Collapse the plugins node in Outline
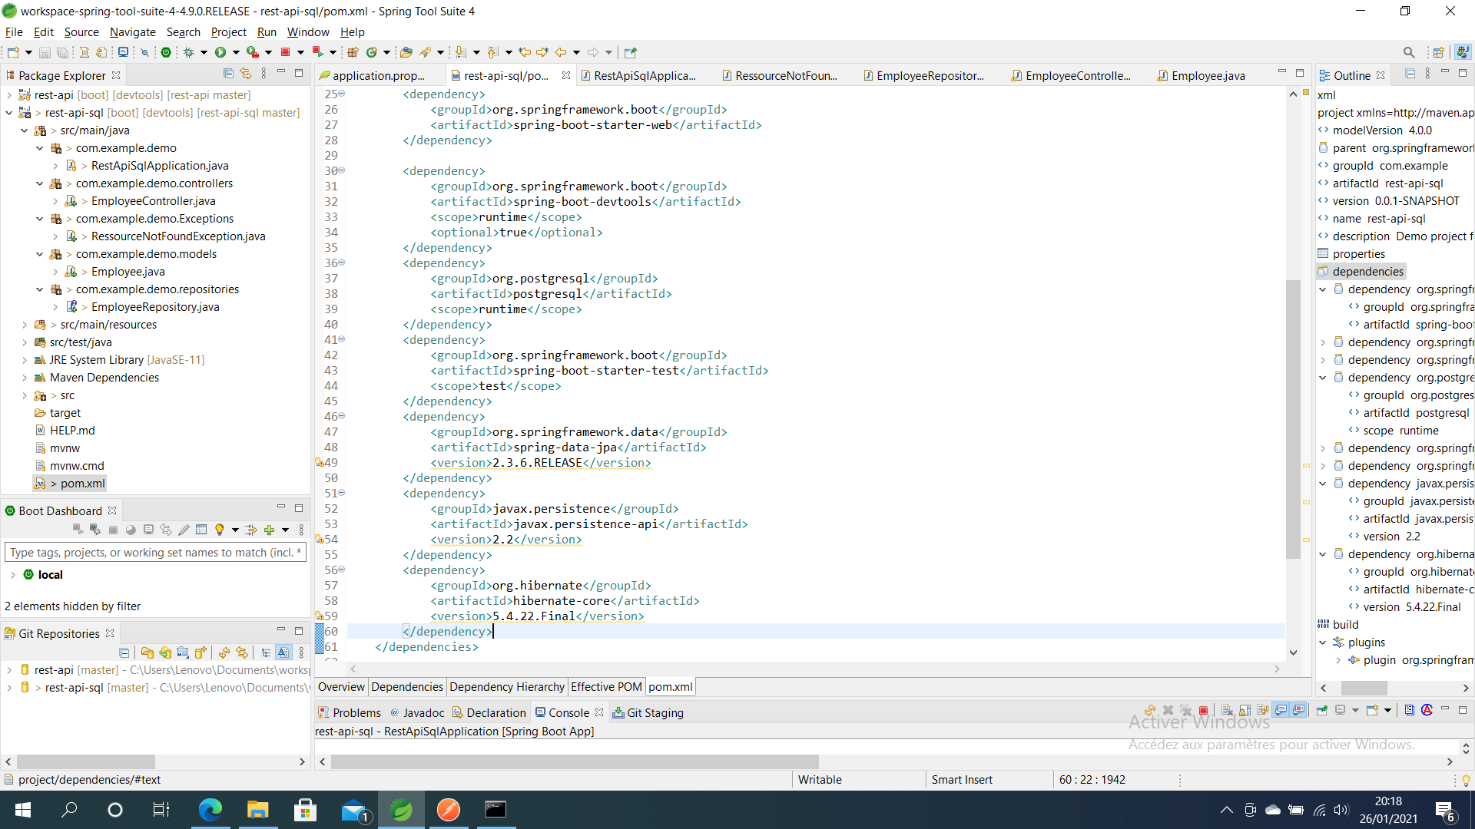Image resolution: width=1475 pixels, height=829 pixels. coord(1323,642)
